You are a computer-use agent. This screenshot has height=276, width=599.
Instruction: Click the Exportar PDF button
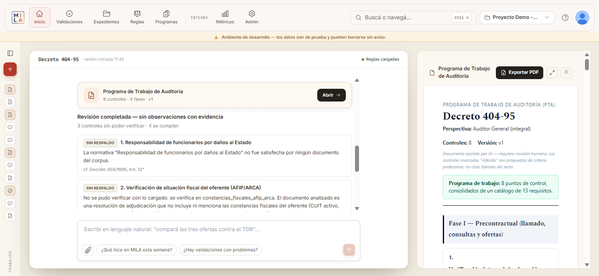(x=520, y=73)
